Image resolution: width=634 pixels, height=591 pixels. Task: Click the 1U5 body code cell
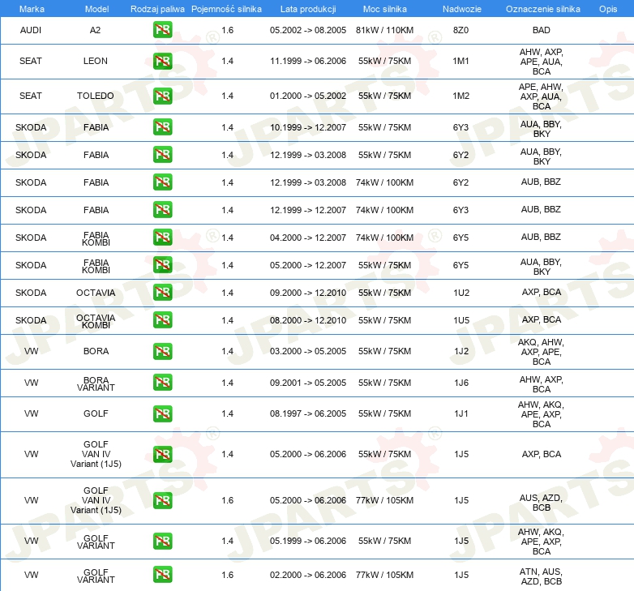tap(461, 320)
